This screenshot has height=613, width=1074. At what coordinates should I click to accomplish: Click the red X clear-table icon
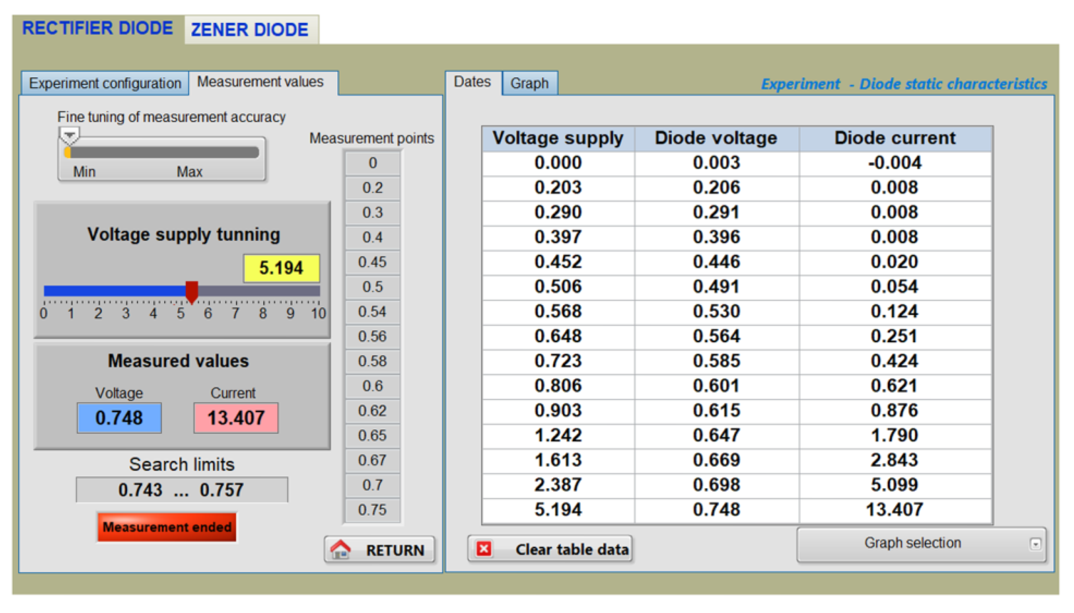(x=483, y=549)
